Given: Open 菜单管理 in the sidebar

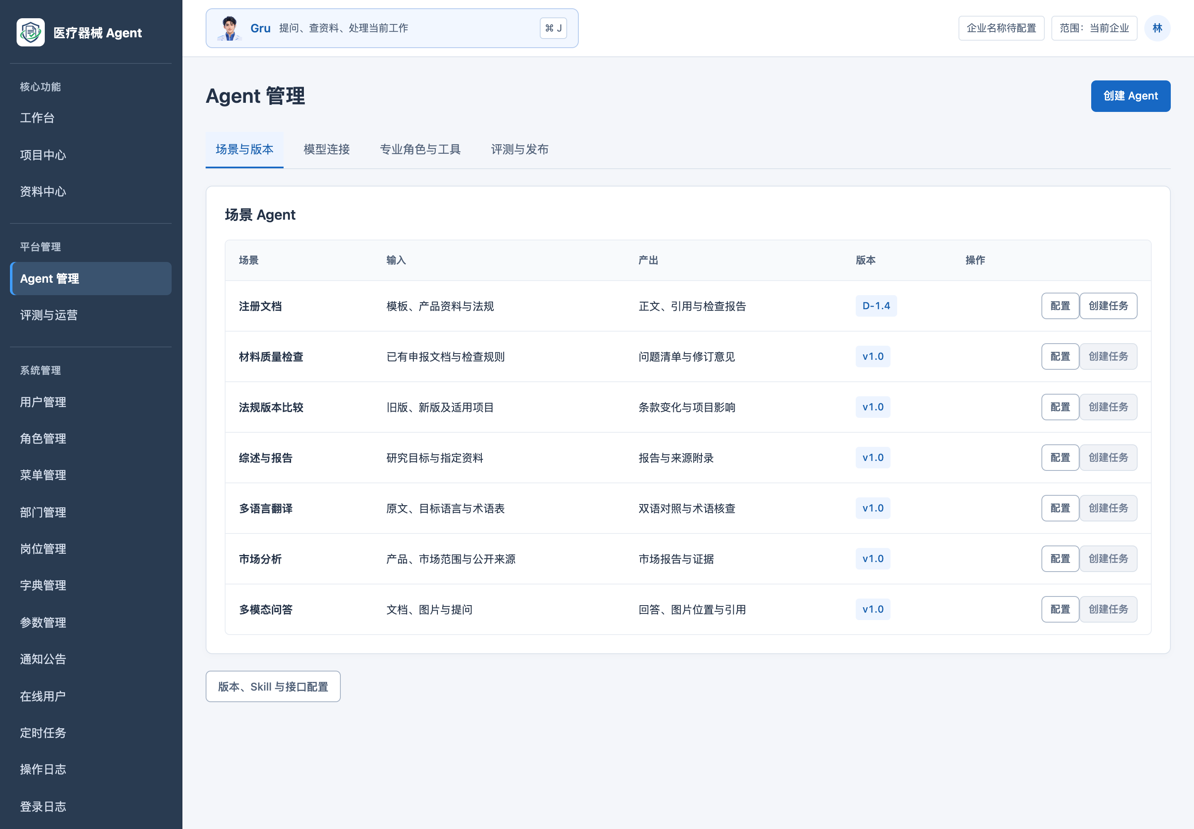Looking at the screenshot, I should [x=90, y=475].
